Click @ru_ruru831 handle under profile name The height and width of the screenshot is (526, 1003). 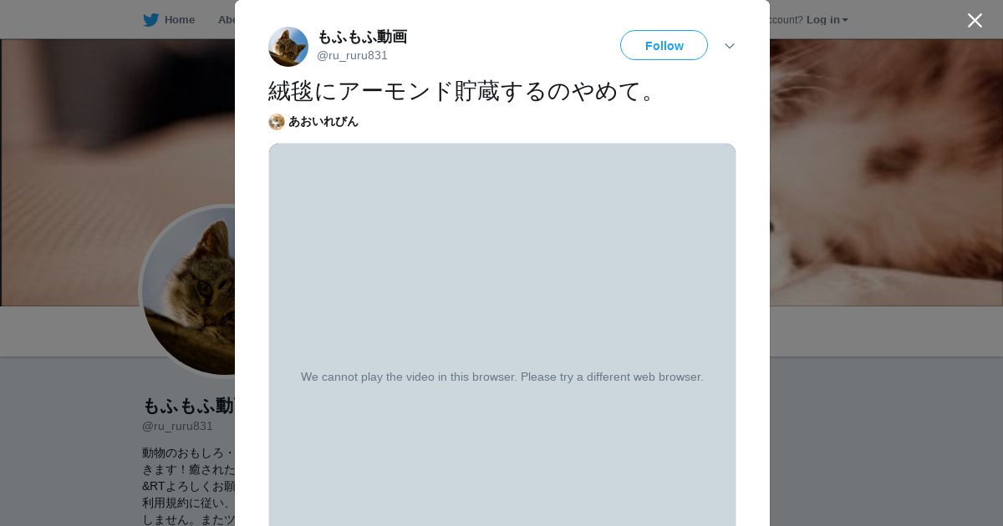pos(177,426)
